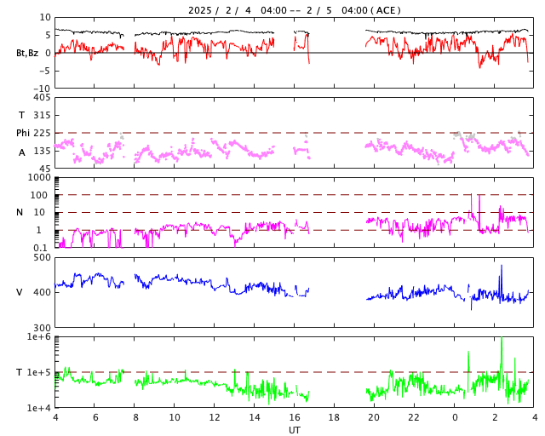Click the "V" velocity axis label
Viewport: 545px width, 436px height.
20,292
